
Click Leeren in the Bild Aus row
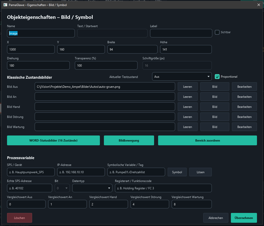(187, 87)
